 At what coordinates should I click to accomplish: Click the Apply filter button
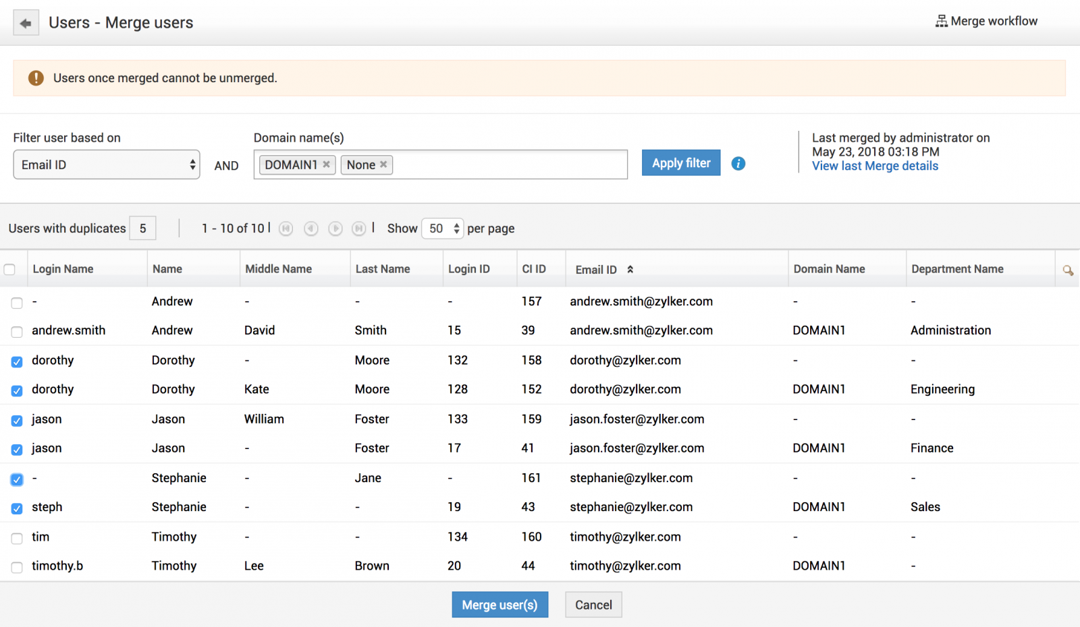coord(680,163)
